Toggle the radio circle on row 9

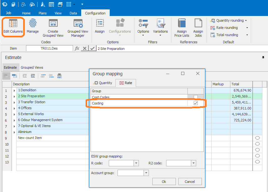pyautogui.click(x=257, y=138)
